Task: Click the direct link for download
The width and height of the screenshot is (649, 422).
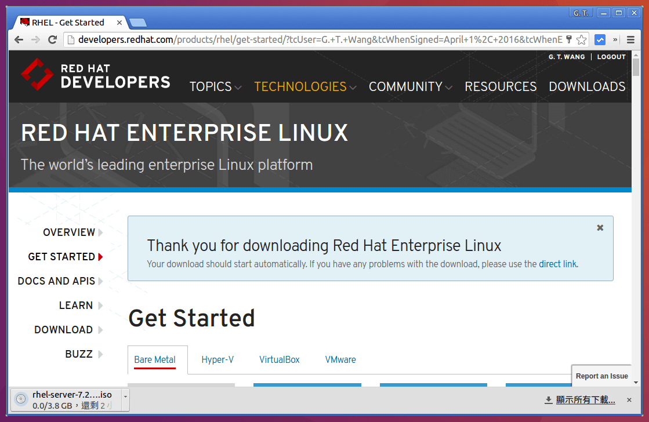Action: [557, 264]
